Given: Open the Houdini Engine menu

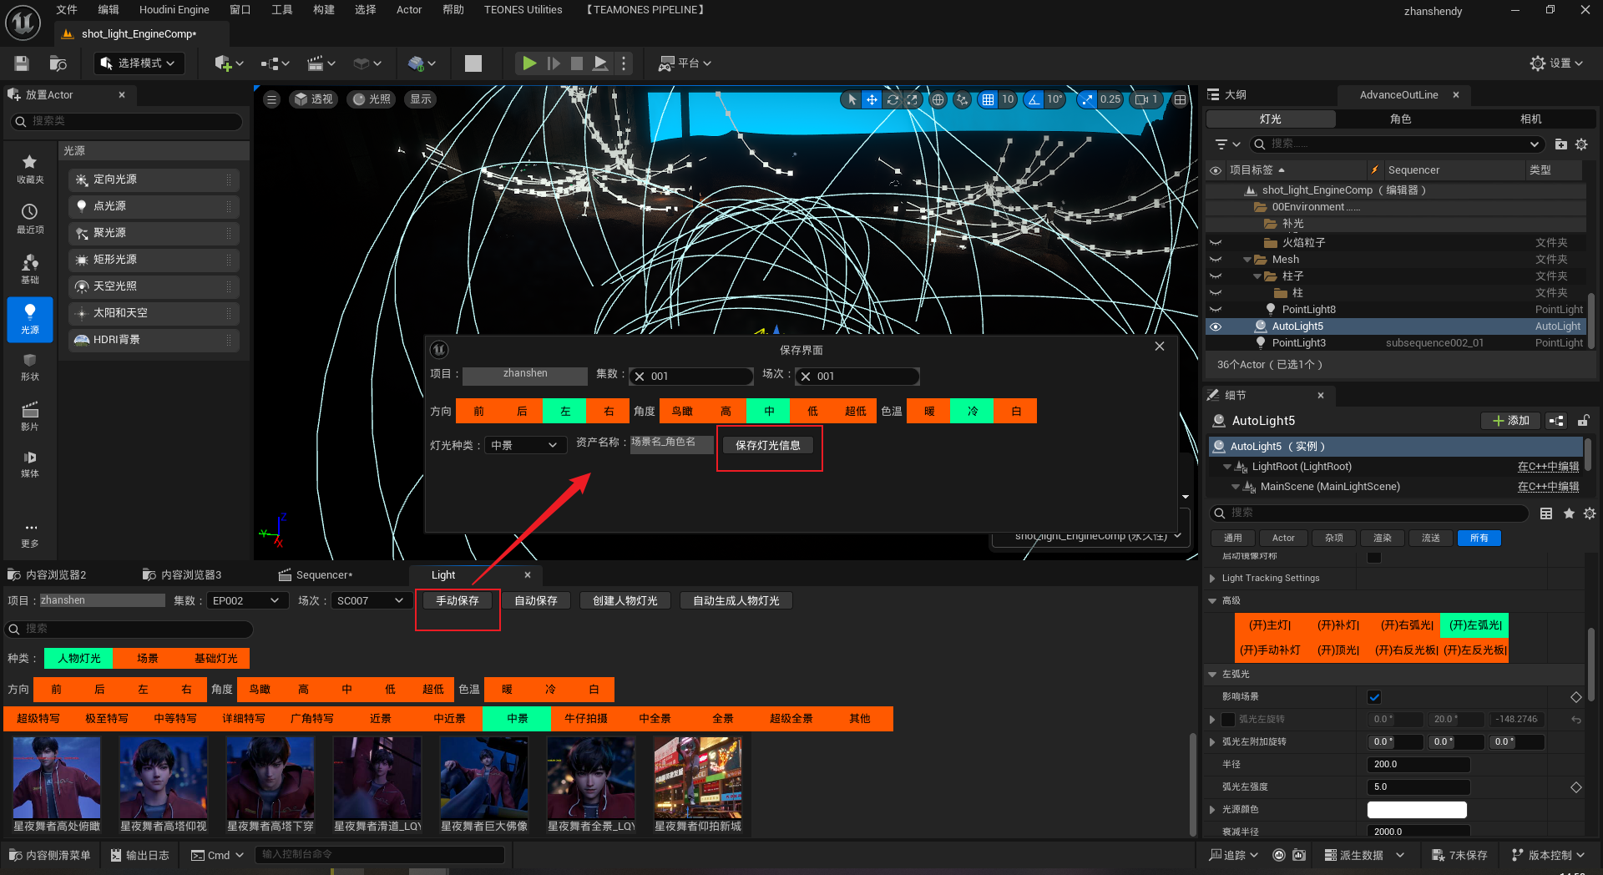Looking at the screenshot, I should coord(174,10).
